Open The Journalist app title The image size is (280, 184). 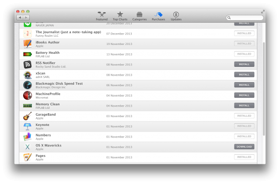click(68, 32)
